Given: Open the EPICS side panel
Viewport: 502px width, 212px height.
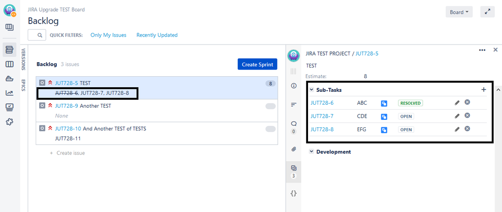Looking at the screenshot, I should [x=24, y=85].
